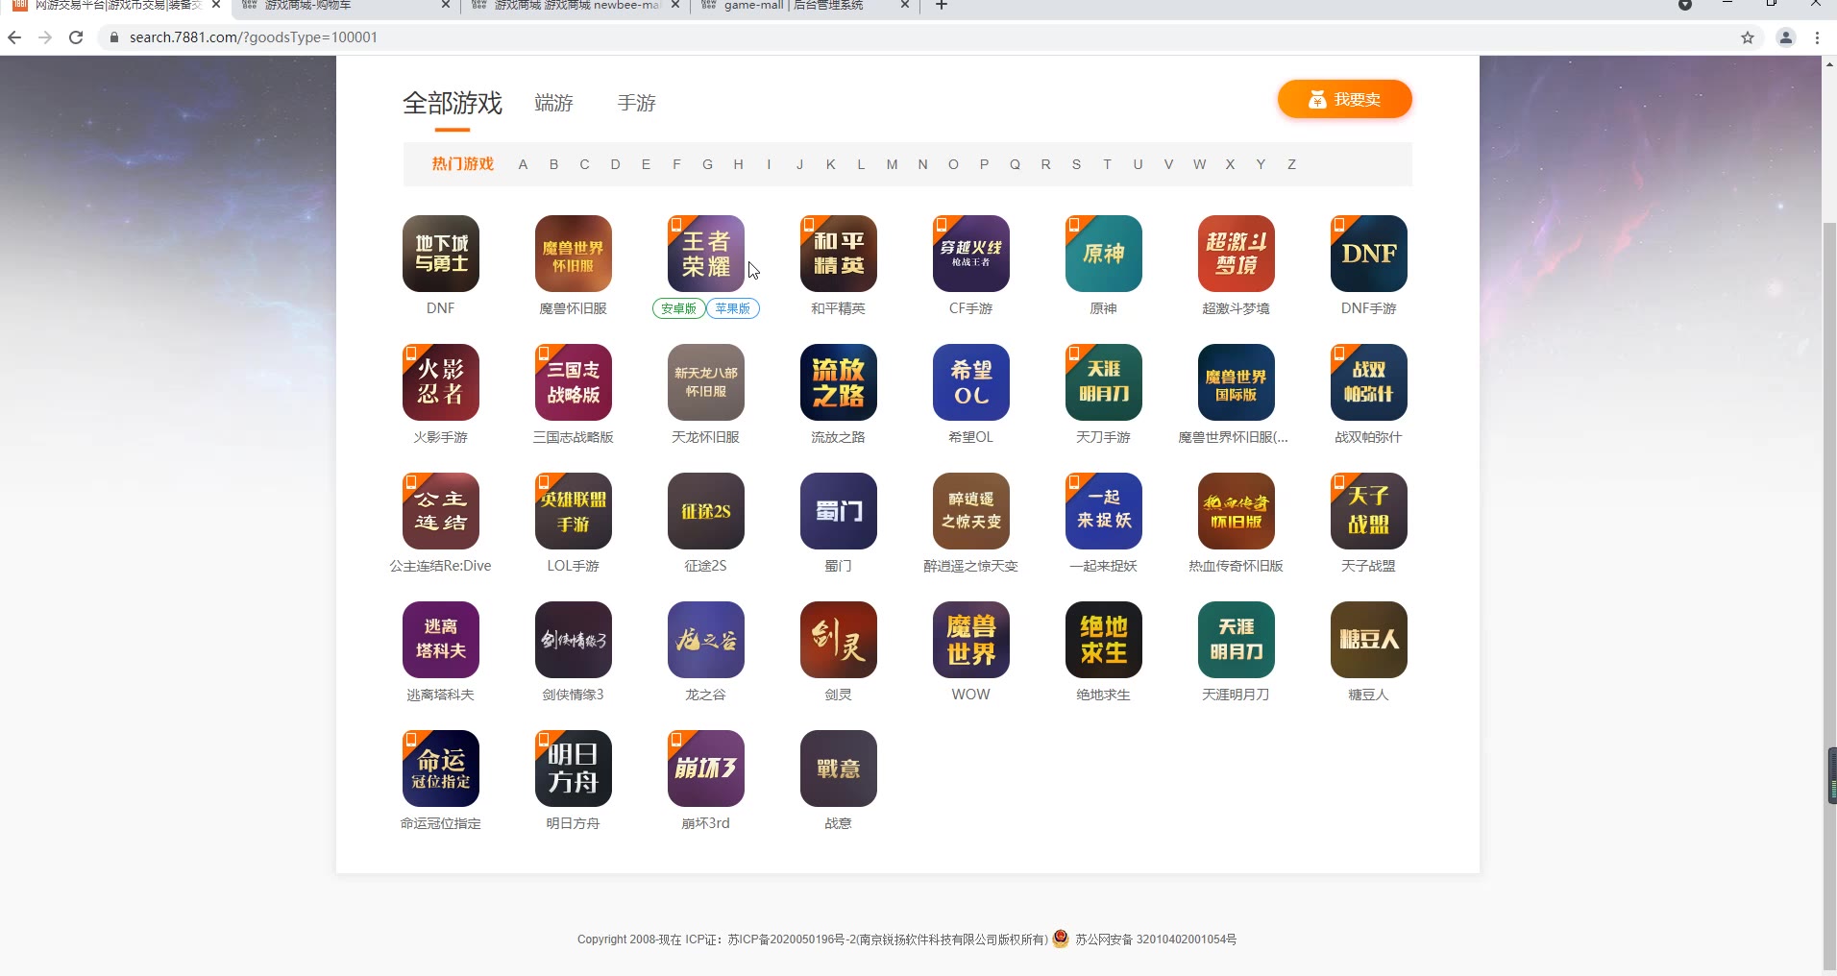Filter games by letter Z

pyautogui.click(x=1291, y=164)
